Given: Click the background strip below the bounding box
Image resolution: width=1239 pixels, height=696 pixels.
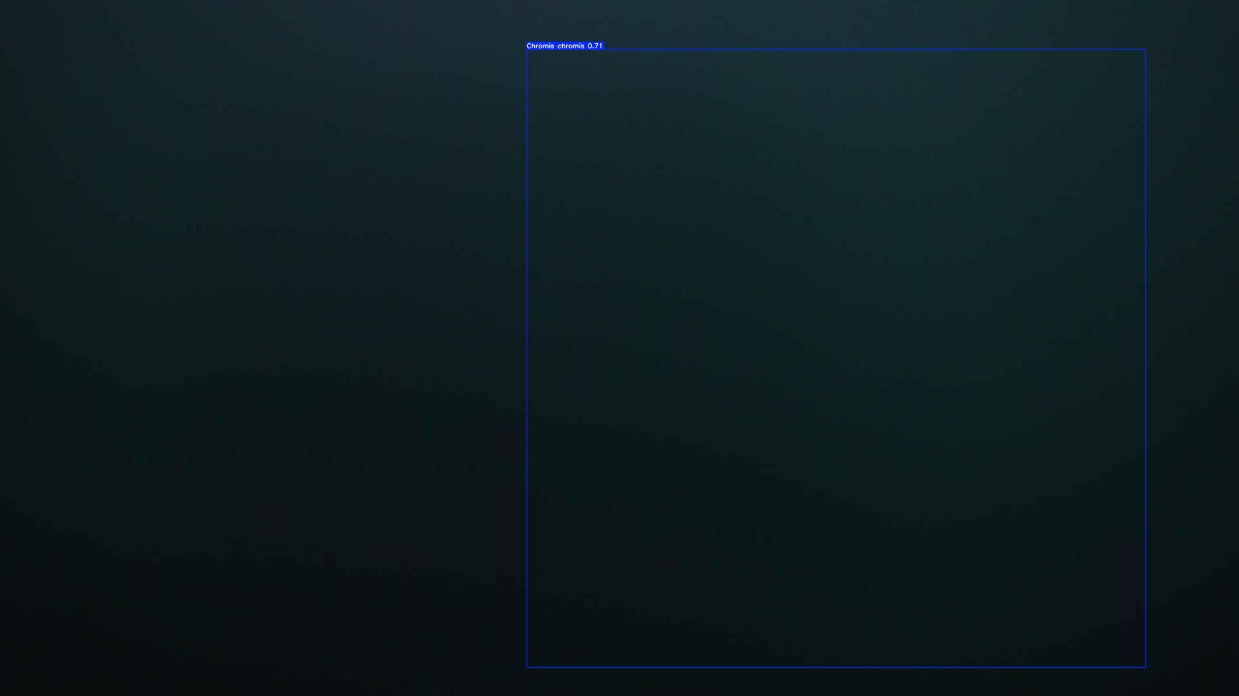Looking at the screenshot, I should coord(836,682).
